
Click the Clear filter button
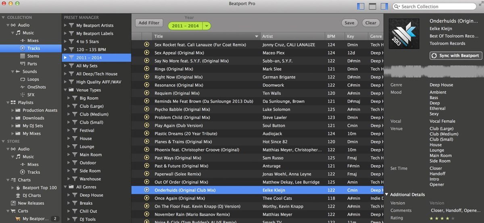(x=371, y=23)
